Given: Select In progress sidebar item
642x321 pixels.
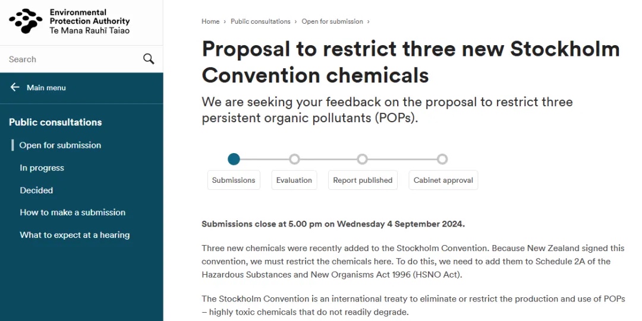Looking at the screenshot, I should click(x=42, y=168).
